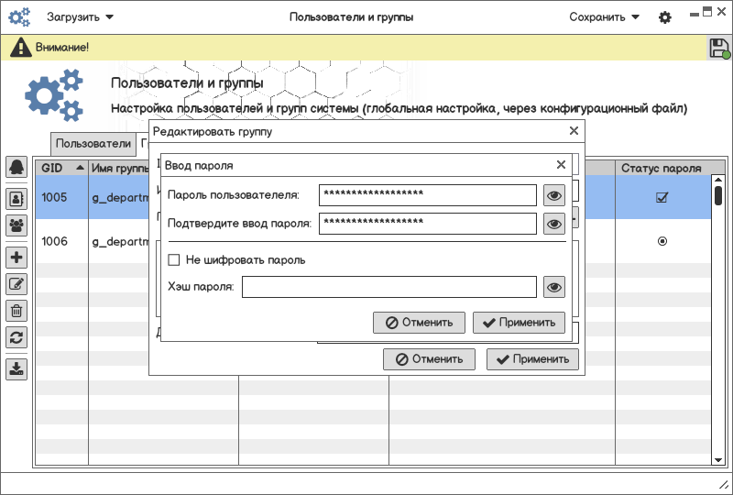
Task: Click the Имя группы column header
Action: coord(120,168)
